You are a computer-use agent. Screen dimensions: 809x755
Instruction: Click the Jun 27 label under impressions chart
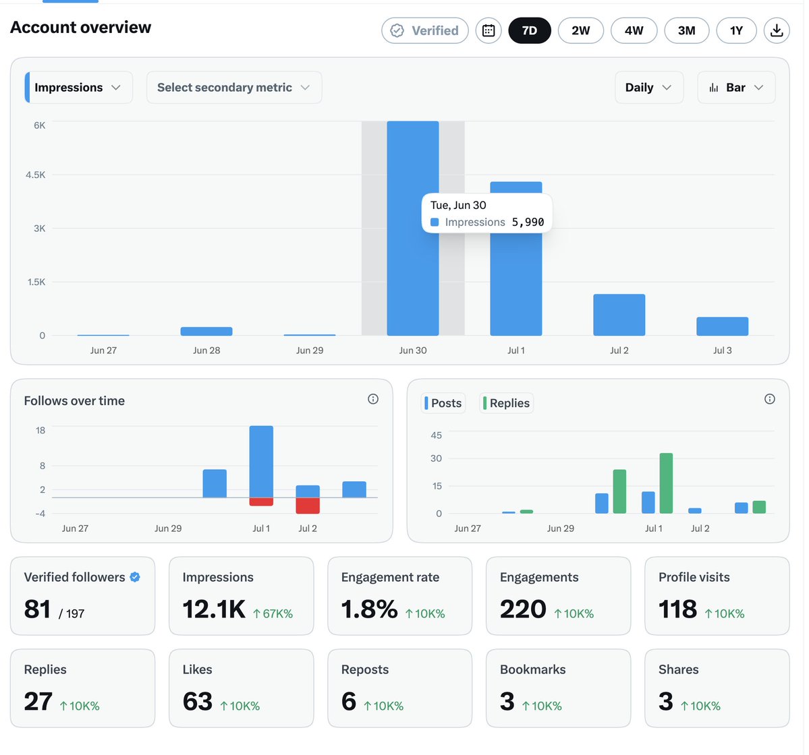coord(103,351)
